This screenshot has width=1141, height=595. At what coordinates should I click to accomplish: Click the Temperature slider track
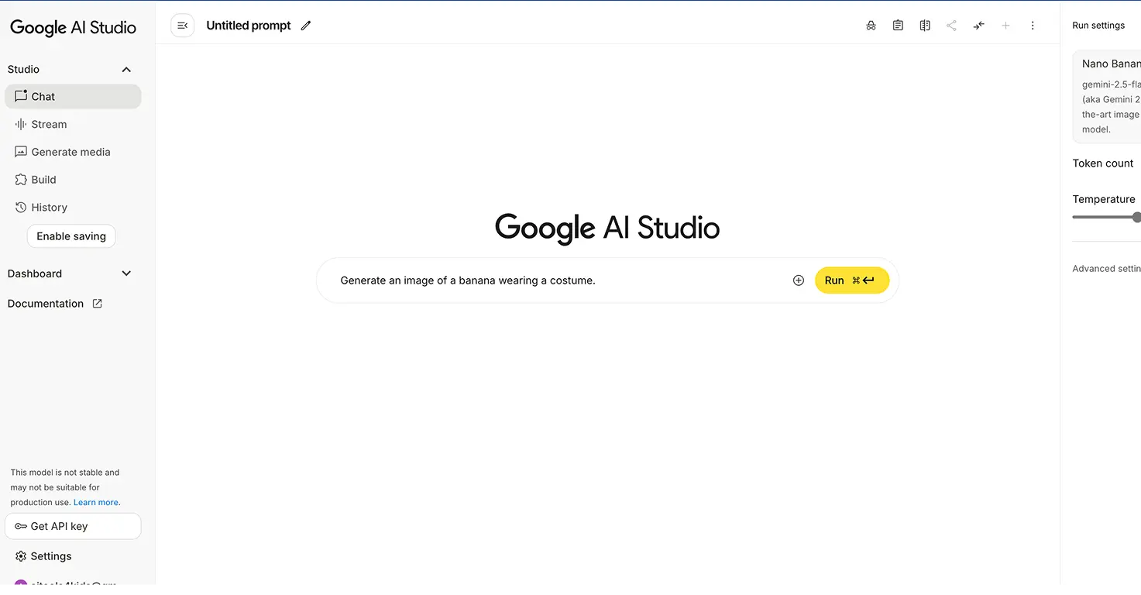pos(1106,218)
